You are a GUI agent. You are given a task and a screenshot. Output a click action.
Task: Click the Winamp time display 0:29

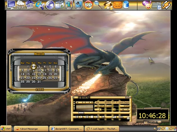[84, 103]
